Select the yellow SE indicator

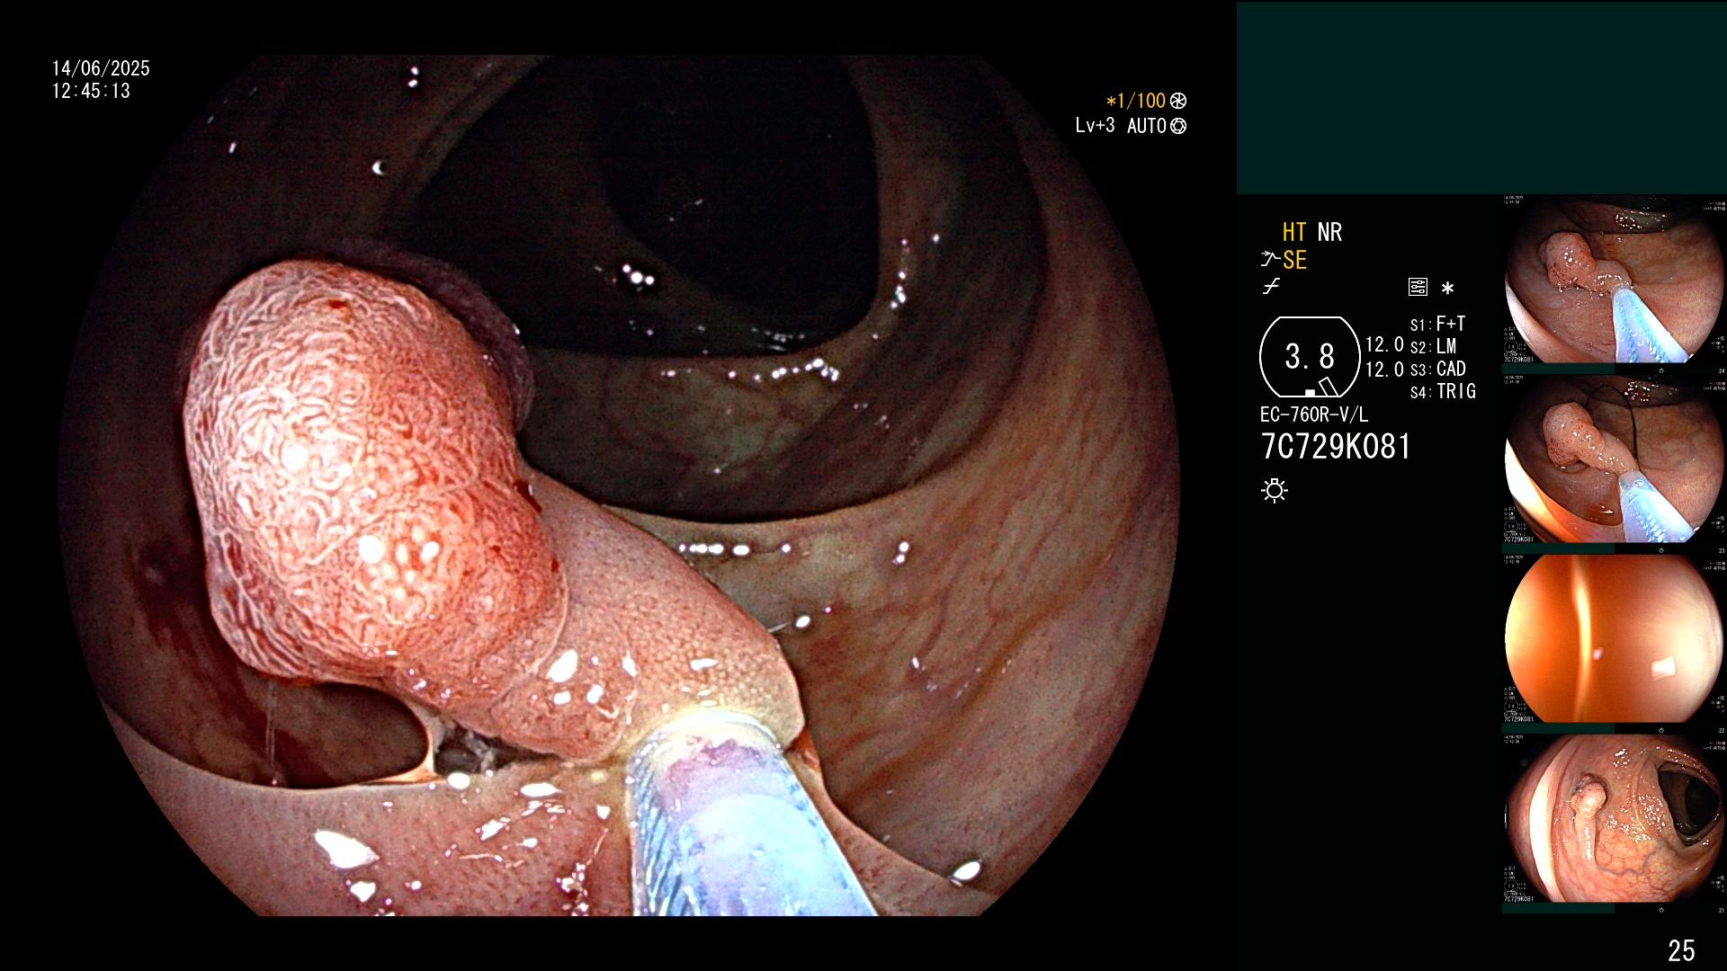(1294, 260)
